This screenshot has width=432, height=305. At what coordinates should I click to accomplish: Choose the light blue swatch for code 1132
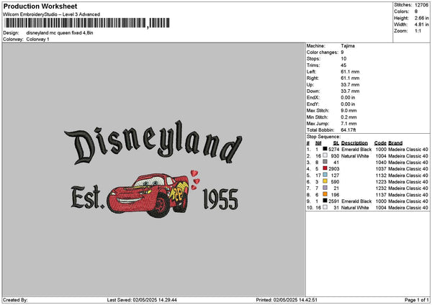[x=325, y=175]
